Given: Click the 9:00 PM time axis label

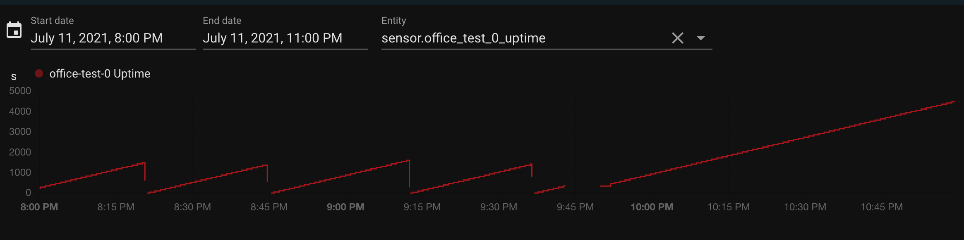Looking at the screenshot, I should click(345, 207).
